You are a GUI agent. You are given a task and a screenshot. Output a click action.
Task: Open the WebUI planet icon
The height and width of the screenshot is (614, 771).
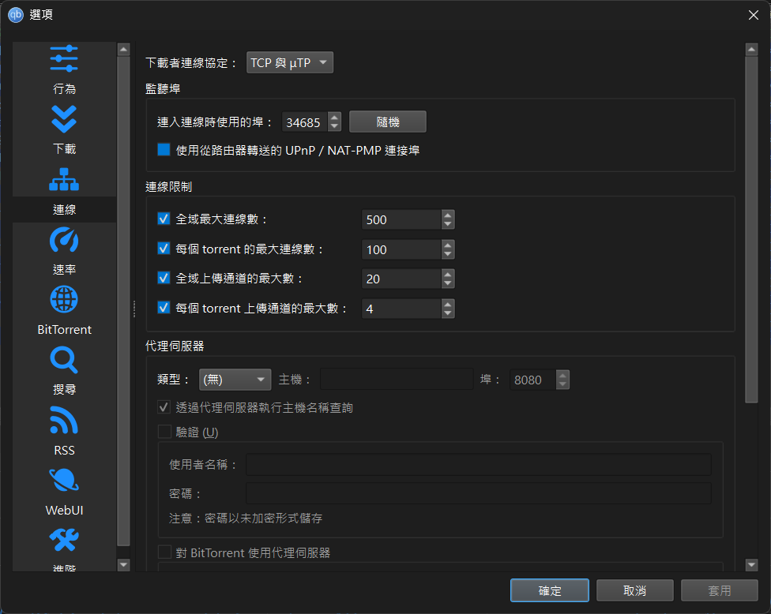pyautogui.click(x=64, y=480)
